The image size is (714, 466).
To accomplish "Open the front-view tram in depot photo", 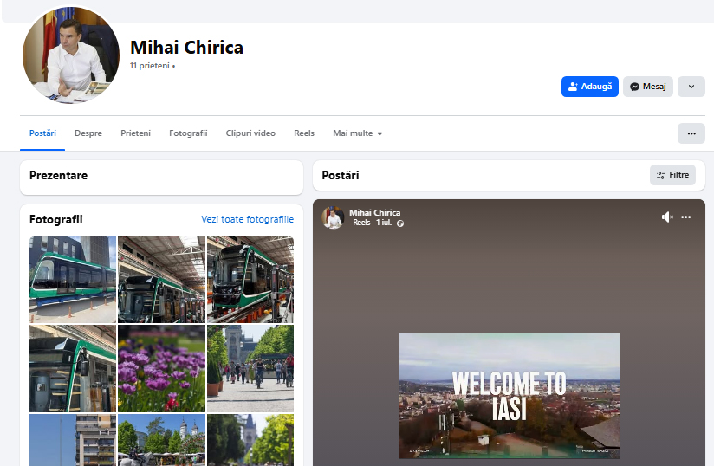I will 250,280.
